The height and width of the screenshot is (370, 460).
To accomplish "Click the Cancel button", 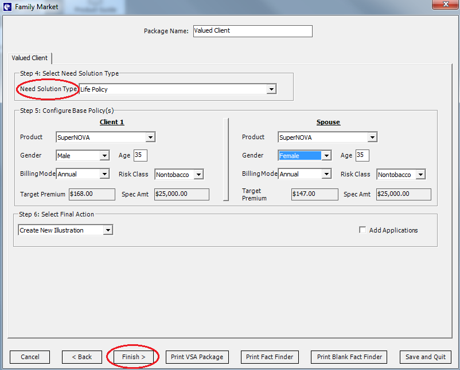I will point(30,357).
